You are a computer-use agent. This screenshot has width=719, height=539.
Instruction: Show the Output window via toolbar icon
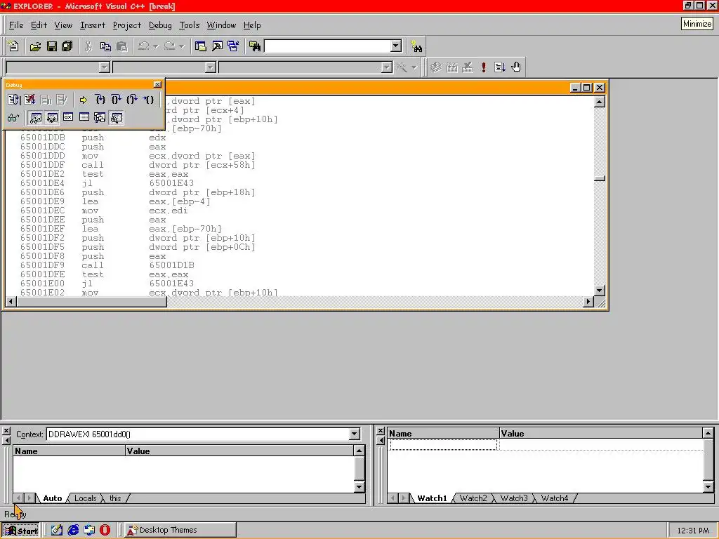pyautogui.click(x=217, y=46)
